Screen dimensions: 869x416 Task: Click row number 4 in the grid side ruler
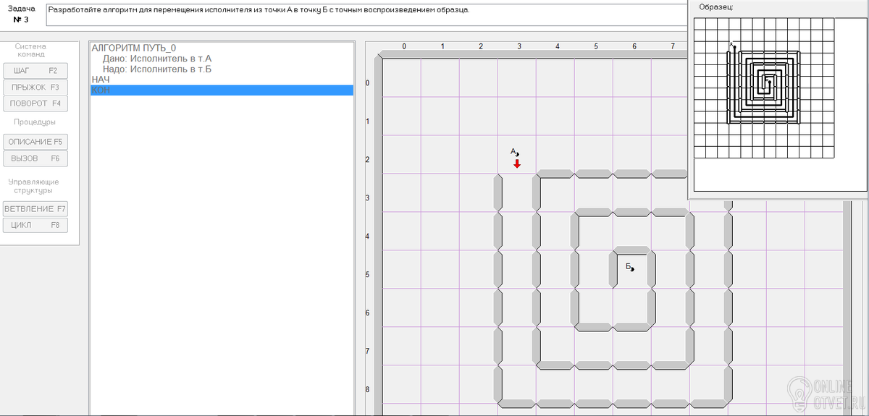pos(367,237)
